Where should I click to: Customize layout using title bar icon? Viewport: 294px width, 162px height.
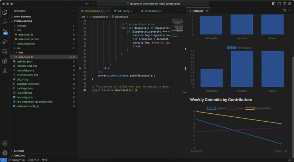coord(290,4)
